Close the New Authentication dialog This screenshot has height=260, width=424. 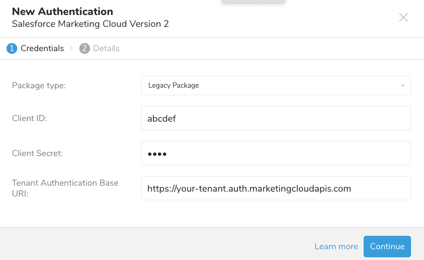click(x=404, y=17)
